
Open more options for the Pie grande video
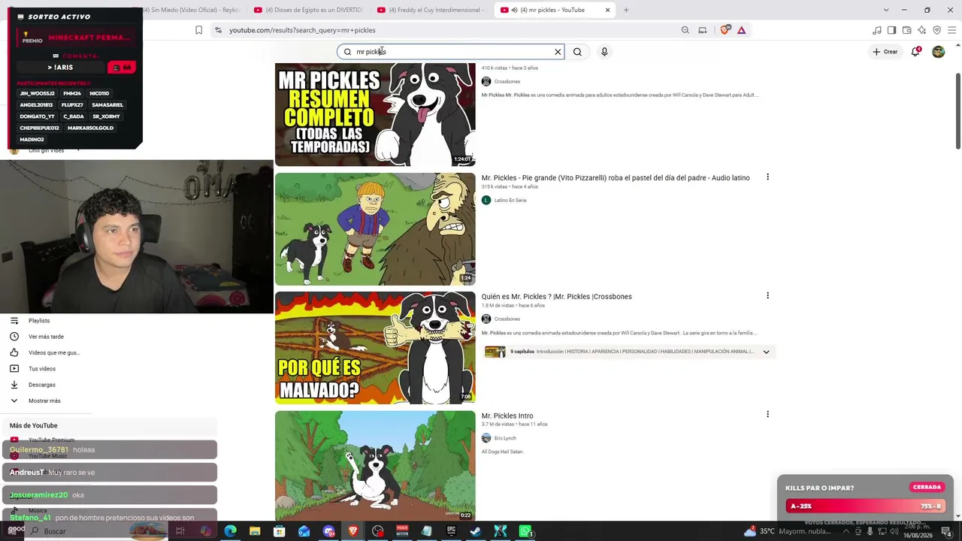767,177
